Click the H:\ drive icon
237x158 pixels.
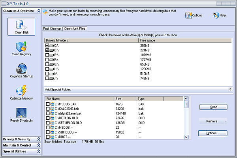51,69
